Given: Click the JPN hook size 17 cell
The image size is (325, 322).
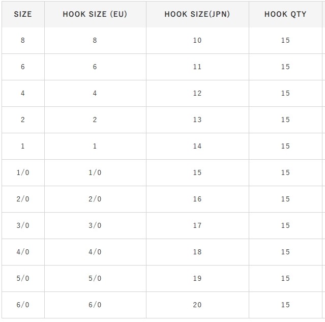Looking at the screenshot, I should click(x=197, y=225).
